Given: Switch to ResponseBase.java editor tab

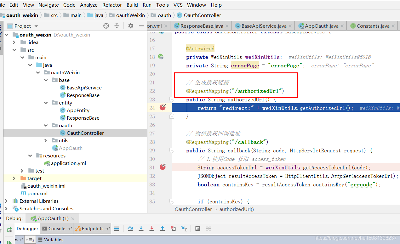Looking at the screenshot, I should (202, 26).
